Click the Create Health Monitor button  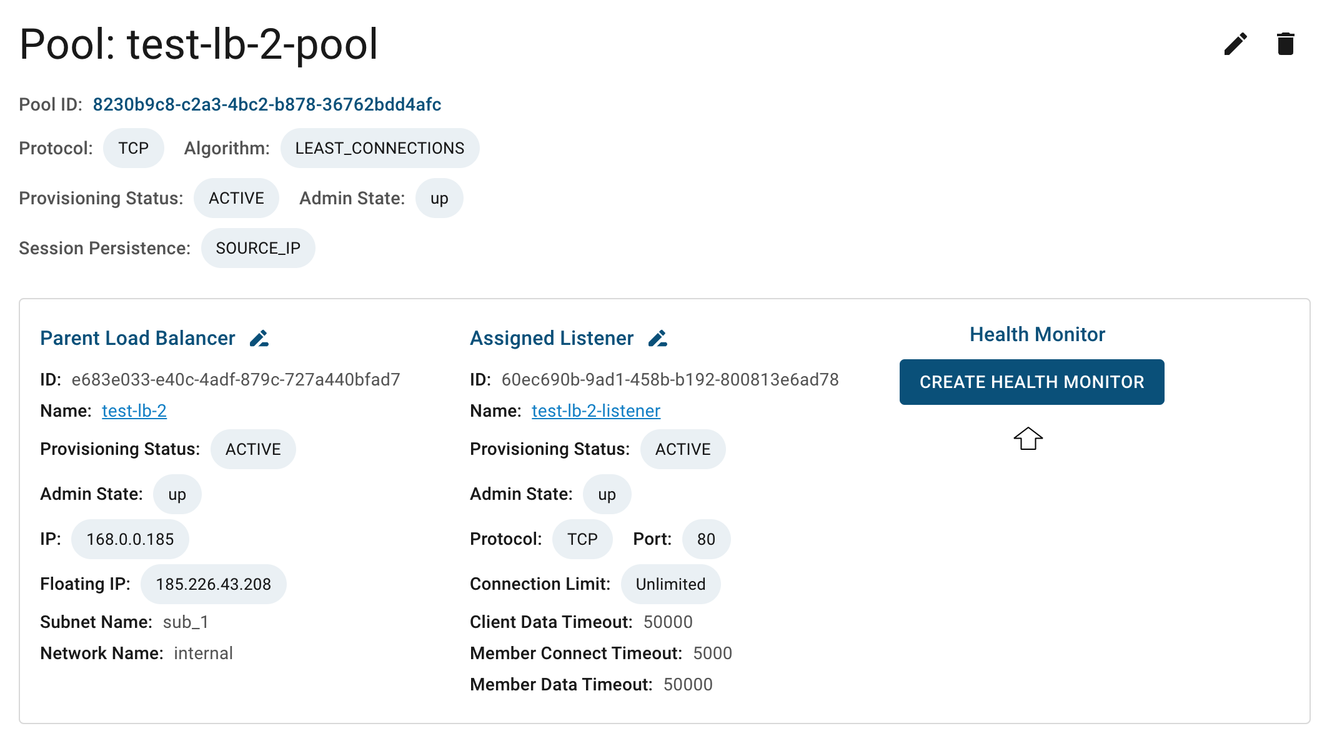[x=1031, y=382]
